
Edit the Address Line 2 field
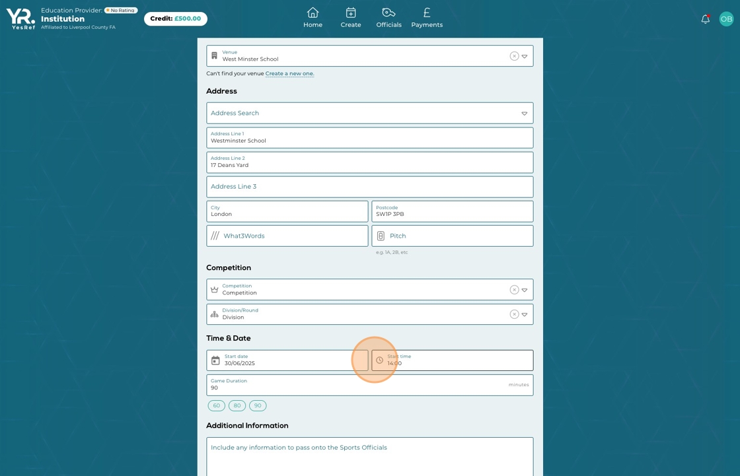click(x=369, y=162)
